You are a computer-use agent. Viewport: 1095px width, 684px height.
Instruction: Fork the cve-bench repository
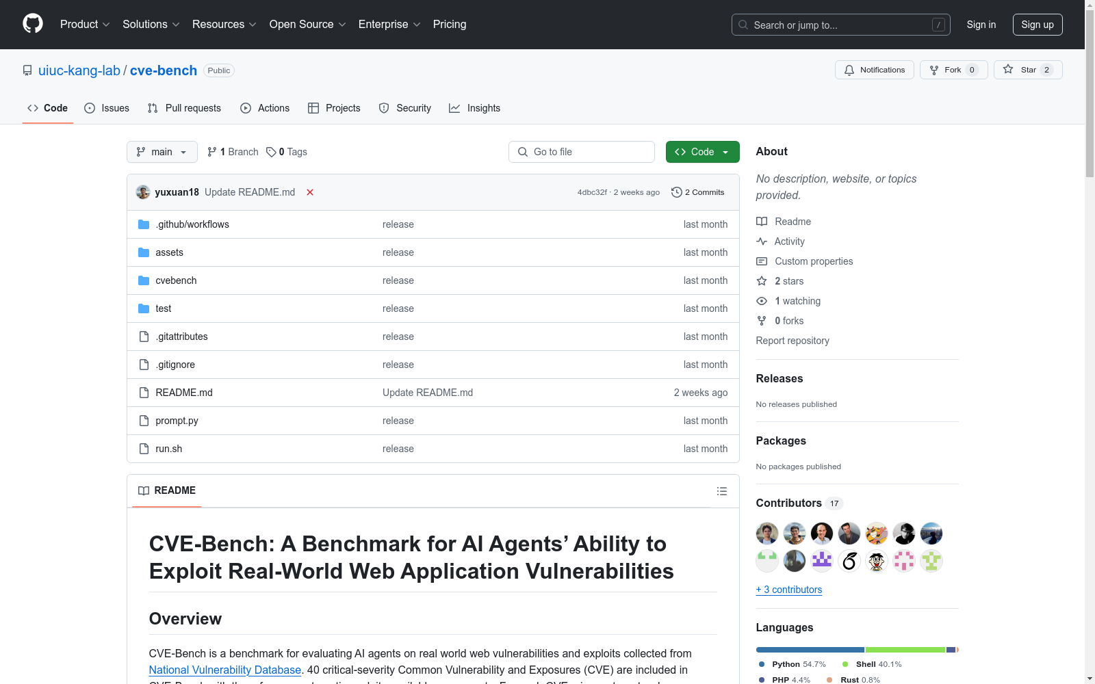click(x=954, y=70)
